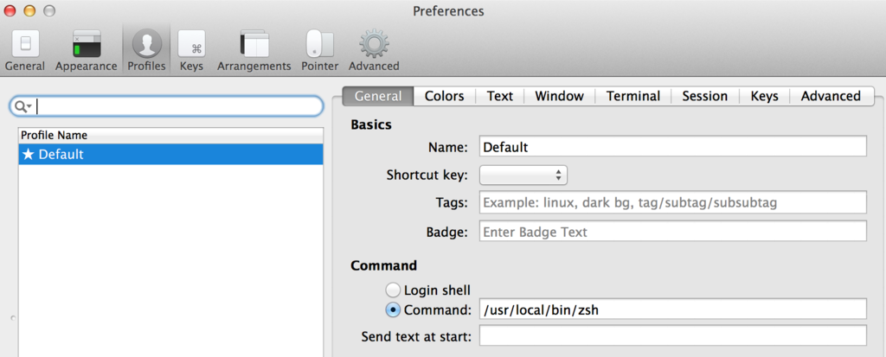Image resolution: width=886 pixels, height=357 pixels.
Task: Open the Arrangements preferences pane
Action: (x=254, y=49)
